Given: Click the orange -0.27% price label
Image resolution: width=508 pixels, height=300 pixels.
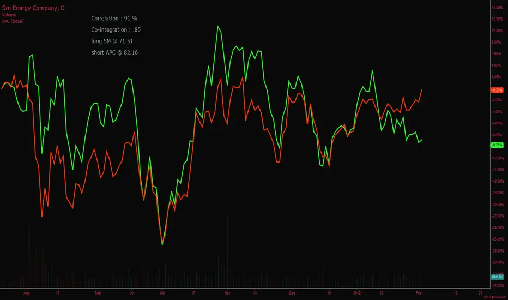Looking at the screenshot, I should [497, 90].
